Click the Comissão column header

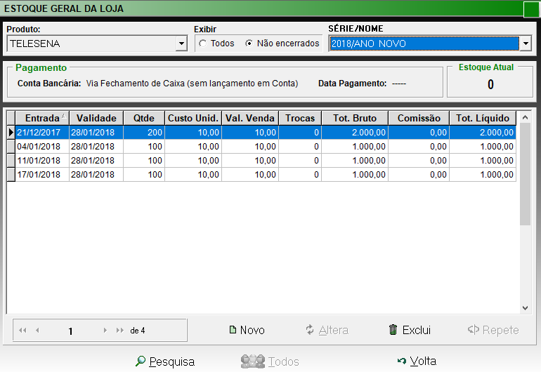[419, 118]
